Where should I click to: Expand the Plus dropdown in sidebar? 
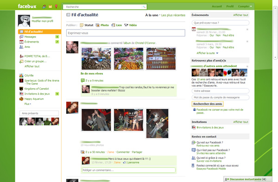(28, 104)
